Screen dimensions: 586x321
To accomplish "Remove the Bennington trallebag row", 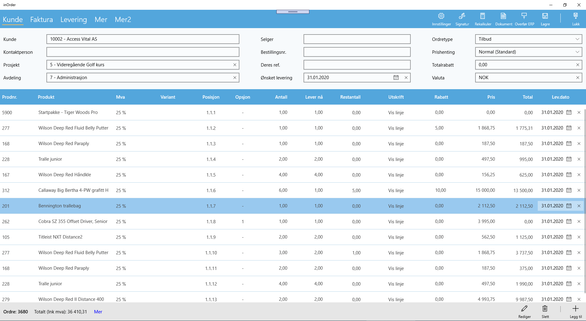I will 579,206.
